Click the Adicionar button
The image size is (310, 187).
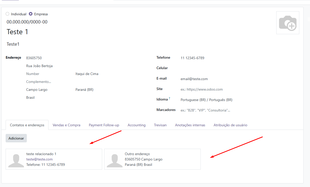[x=16, y=138]
